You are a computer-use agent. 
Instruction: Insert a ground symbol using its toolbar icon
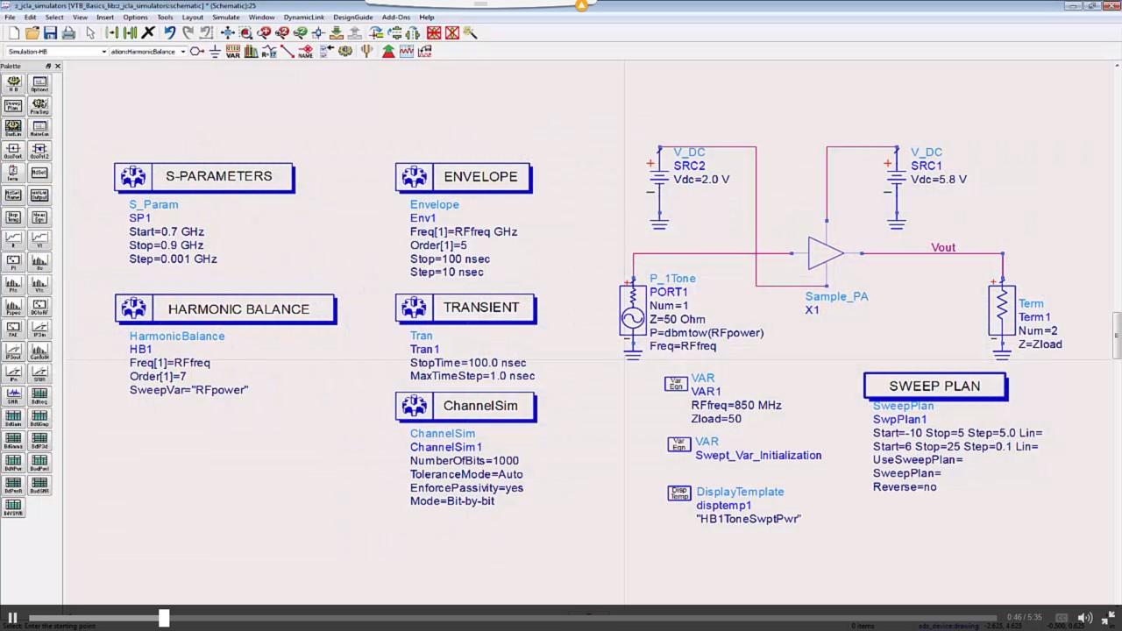point(213,51)
